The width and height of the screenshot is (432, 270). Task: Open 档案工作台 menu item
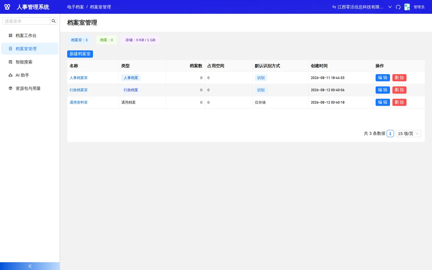[30, 35]
